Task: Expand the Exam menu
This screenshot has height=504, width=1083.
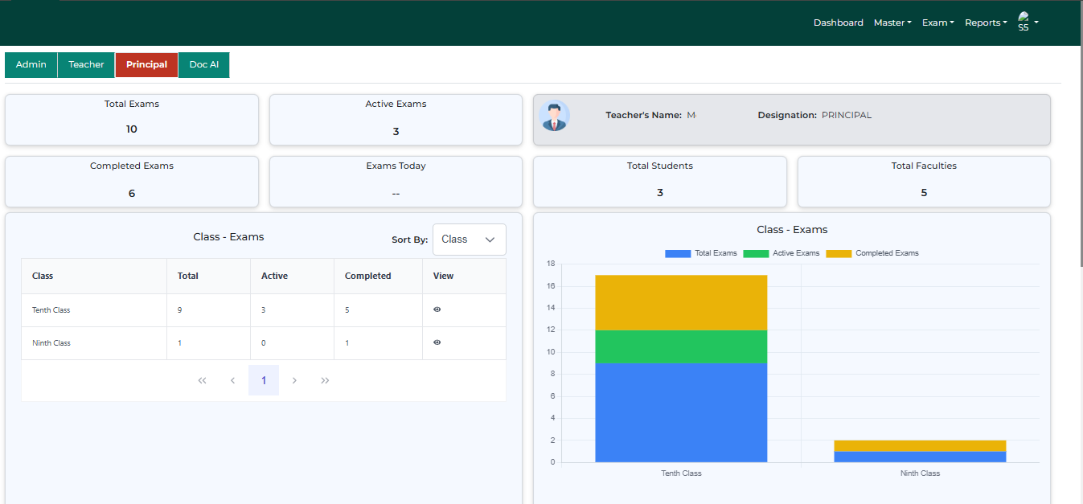Action: click(x=937, y=23)
